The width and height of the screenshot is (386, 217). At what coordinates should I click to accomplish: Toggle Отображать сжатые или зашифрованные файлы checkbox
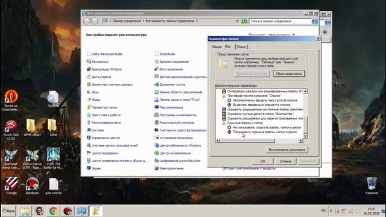pos(224,91)
